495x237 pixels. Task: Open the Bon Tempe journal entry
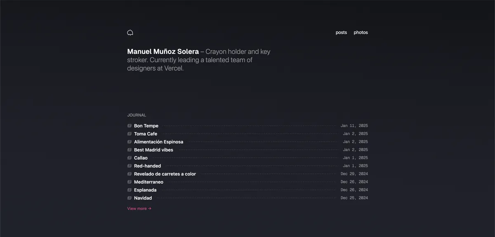pyautogui.click(x=146, y=126)
